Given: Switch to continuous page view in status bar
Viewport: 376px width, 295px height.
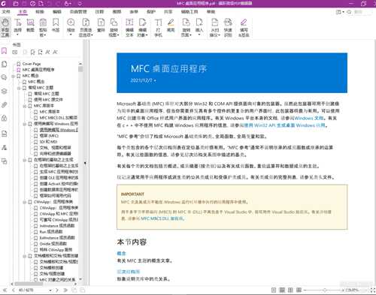Looking at the screenshot, I should (282, 290).
